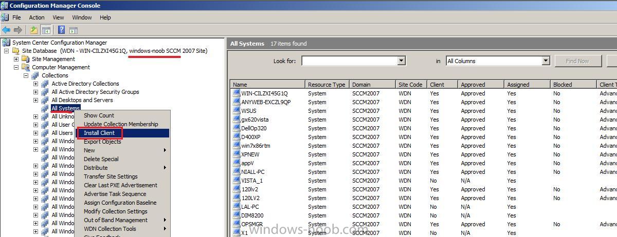Click the computer icon beside DellOp320
This screenshot has height=237, width=617.
click(237, 128)
